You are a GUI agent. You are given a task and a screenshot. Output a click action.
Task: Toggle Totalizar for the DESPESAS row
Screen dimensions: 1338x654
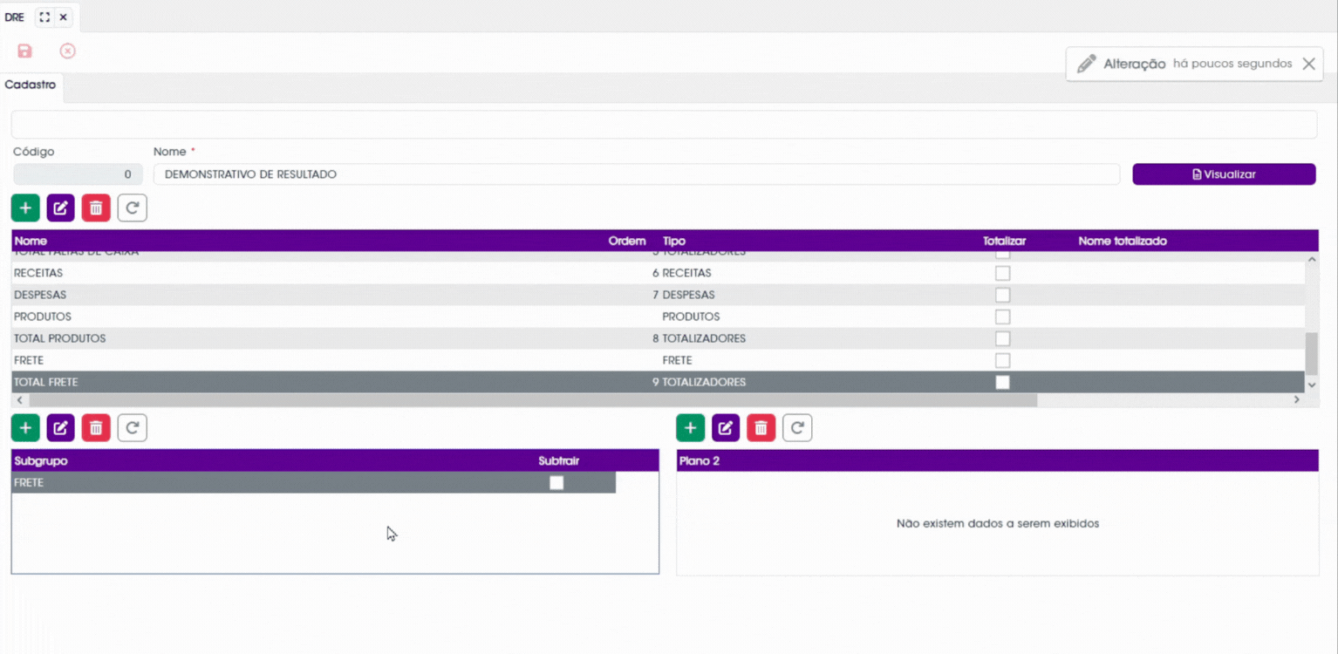(1002, 295)
